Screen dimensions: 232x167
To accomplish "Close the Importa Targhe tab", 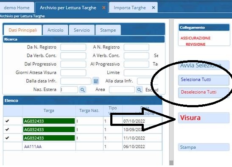I will point(154,8).
